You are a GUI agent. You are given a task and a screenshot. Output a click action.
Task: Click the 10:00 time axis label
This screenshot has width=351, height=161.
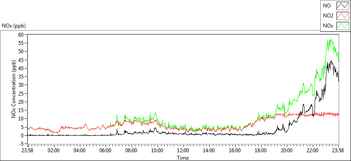(x=157, y=150)
